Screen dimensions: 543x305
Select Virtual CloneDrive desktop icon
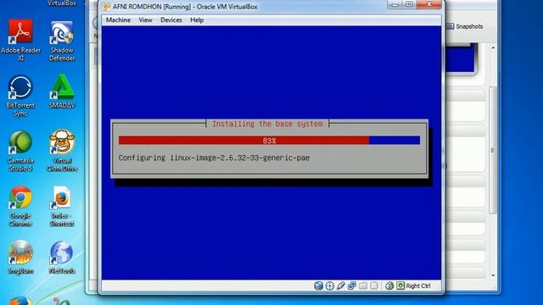coord(62,151)
